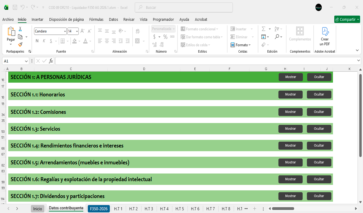This screenshot has height=213, width=363.
Task: Click the Format Painter brush icon
Action: pos(20,44)
